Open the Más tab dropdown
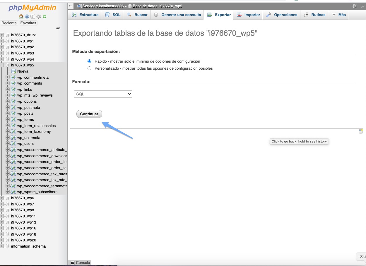 point(339,15)
